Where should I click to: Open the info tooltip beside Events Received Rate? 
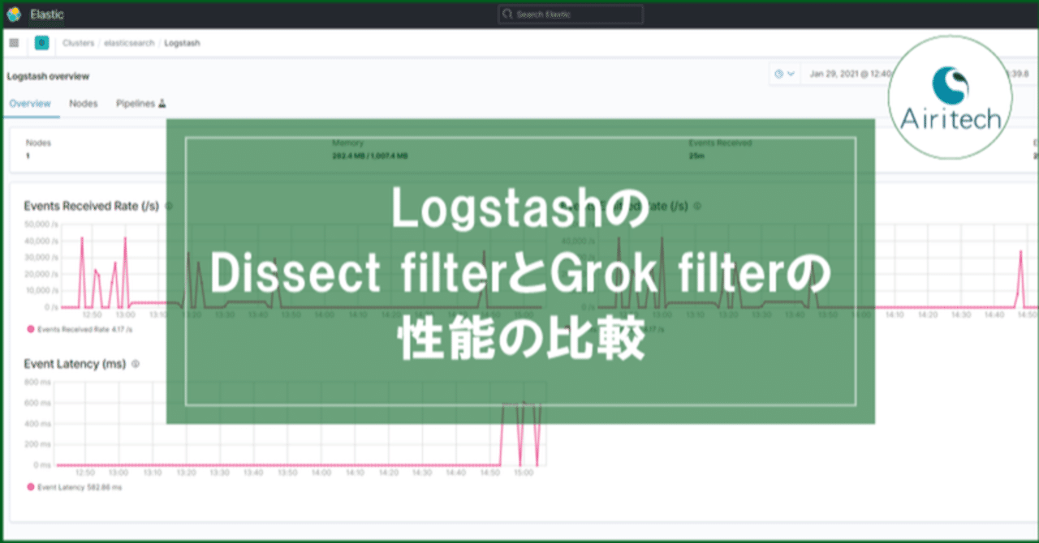pos(168,206)
